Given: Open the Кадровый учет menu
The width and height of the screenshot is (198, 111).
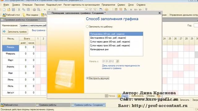Looking at the screenshot, I should click(x=54, y=5).
